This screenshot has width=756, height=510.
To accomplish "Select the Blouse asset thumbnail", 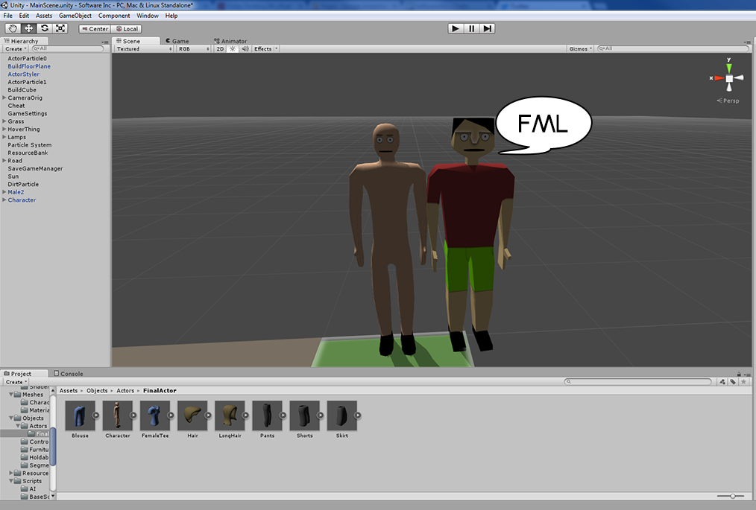I will 80,415.
